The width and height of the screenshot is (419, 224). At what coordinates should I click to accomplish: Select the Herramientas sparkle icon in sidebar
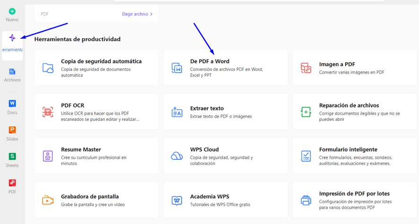12,38
